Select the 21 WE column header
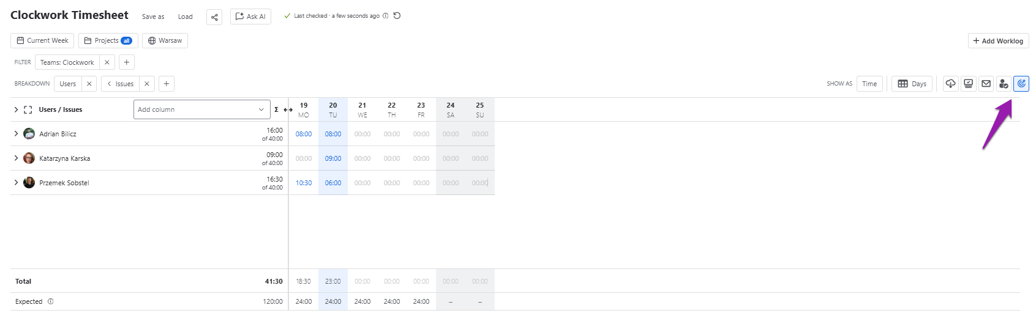Image resolution: width=1036 pixels, height=332 pixels. tap(362, 110)
